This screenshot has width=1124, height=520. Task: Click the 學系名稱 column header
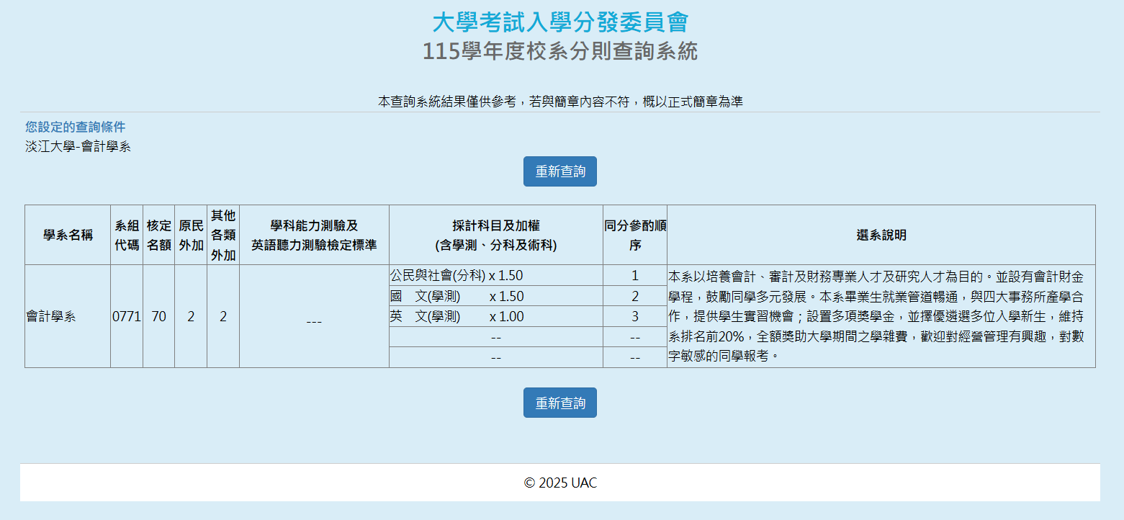(x=68, y=235)
